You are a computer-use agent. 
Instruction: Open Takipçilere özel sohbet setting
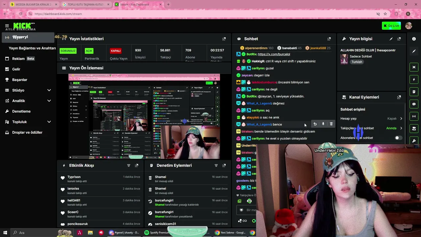pos(371,128)
